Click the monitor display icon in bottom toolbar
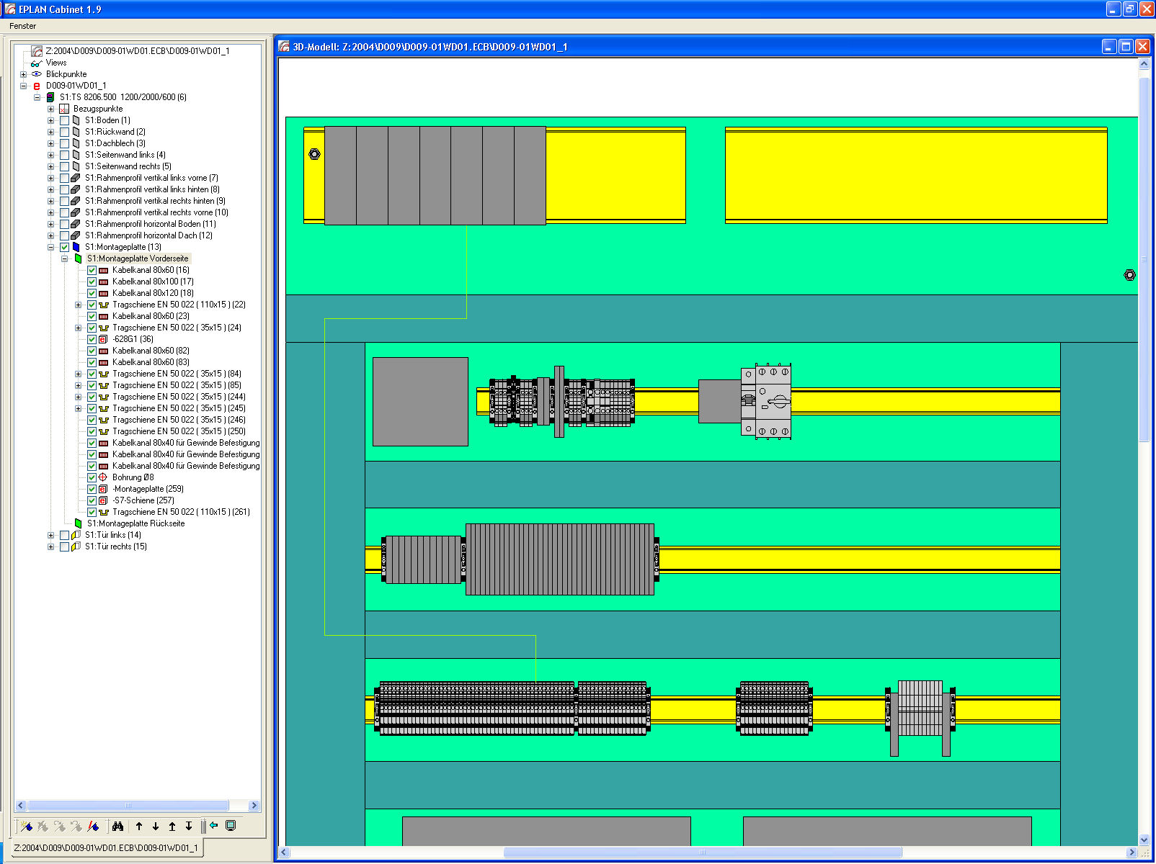The height and width of the screenshot is (864, 1156). 231,826
